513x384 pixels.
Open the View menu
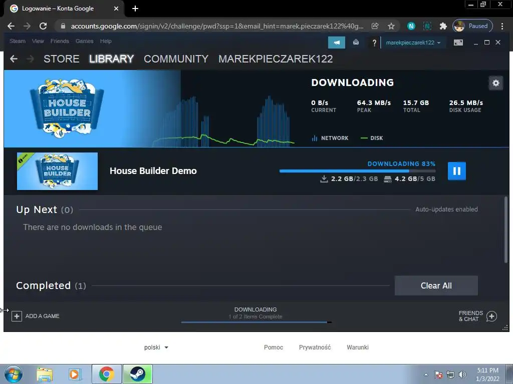point(38,41)
